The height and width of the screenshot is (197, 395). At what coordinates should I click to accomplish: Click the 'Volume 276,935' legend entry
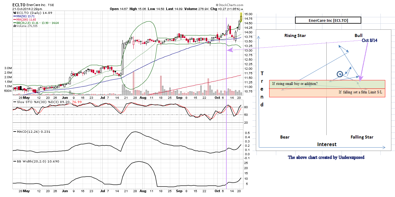(x=26, y=26)
